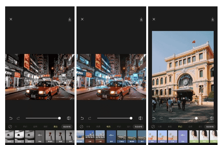Close the left editor with the X icon
The image size is (223, 145).
[11, 19]
